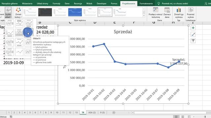Choose quick layout 10 thumbnail in gallery
Viewport: 211px width, 118px height.
coord(10,52)
